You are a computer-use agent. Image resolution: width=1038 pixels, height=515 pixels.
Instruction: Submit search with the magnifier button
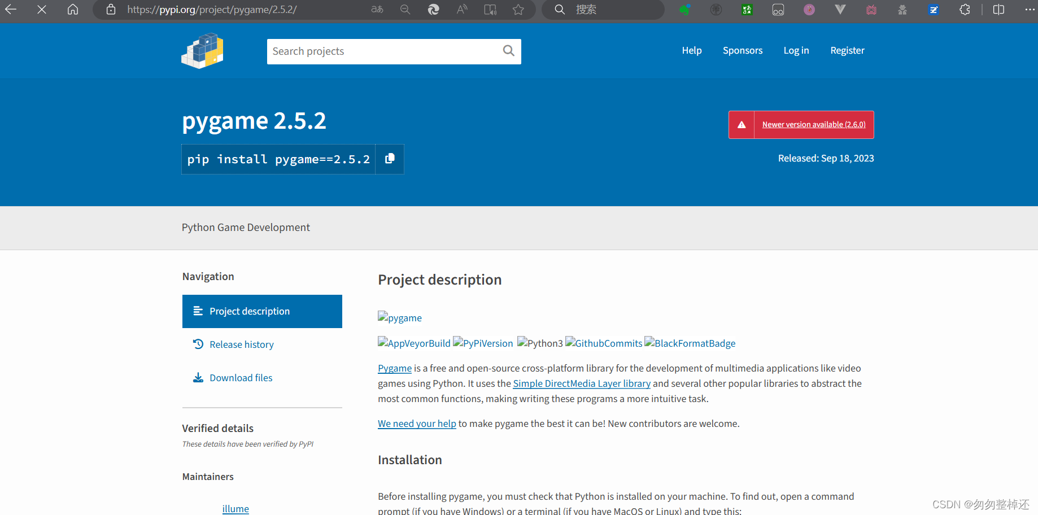click(x=509, y=51)
